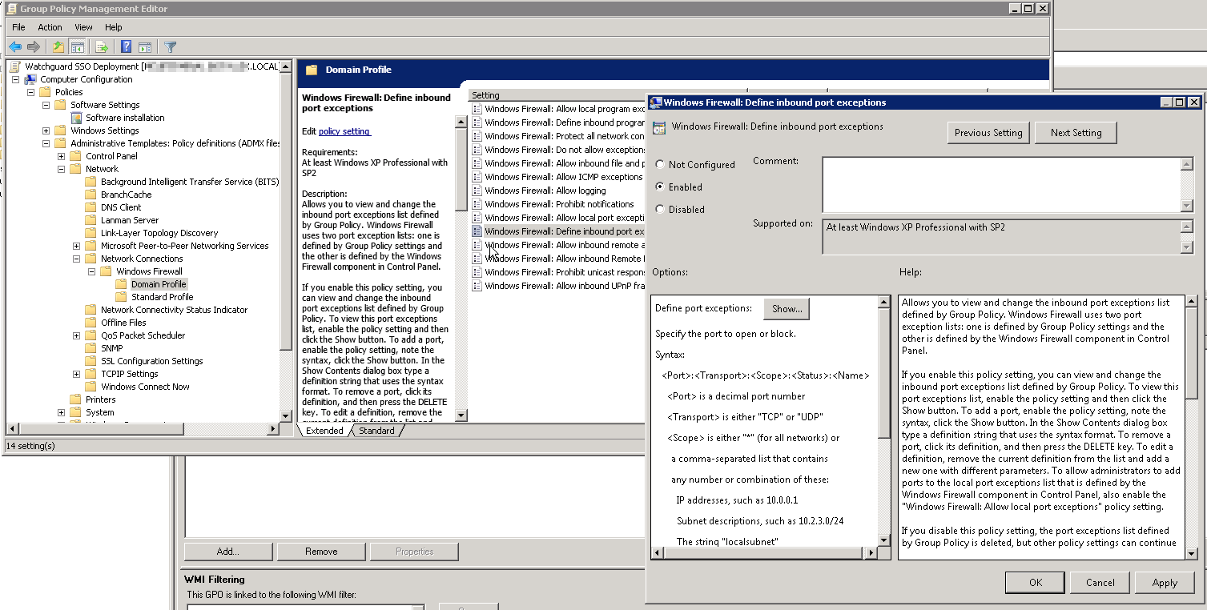Click the Help pane vertical scrollbar

click(1191, 427)
